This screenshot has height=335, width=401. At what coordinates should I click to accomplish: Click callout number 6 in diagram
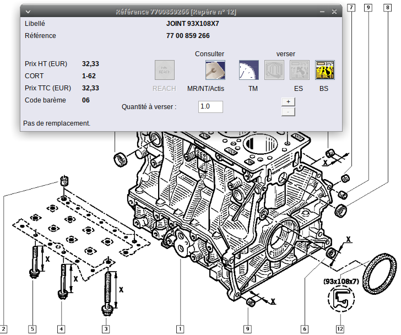click(x=304, y=329)
